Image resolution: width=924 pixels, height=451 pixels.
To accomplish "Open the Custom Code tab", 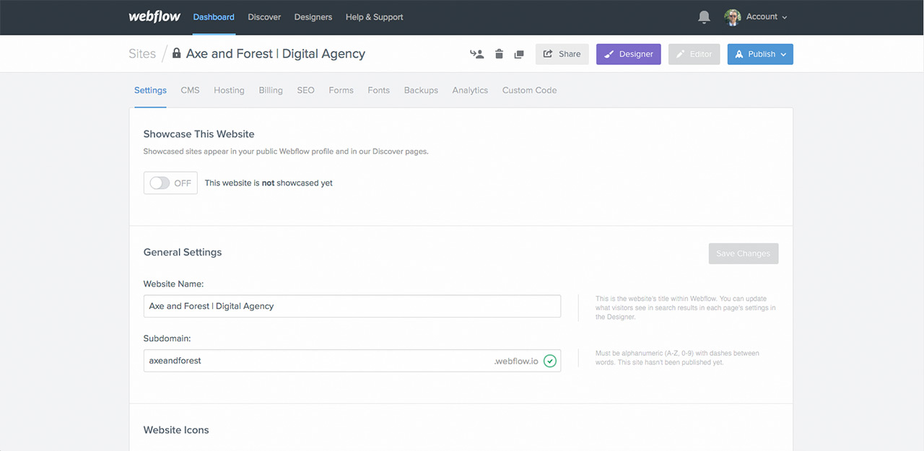I will (x=529, y=90).
